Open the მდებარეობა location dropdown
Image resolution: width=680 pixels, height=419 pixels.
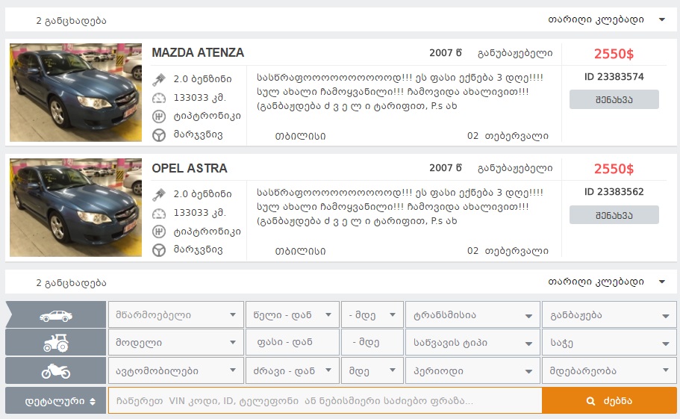click(609, 371)
